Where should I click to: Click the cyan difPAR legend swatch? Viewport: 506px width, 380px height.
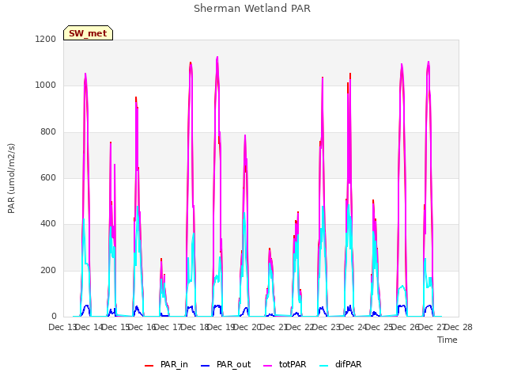323,366
